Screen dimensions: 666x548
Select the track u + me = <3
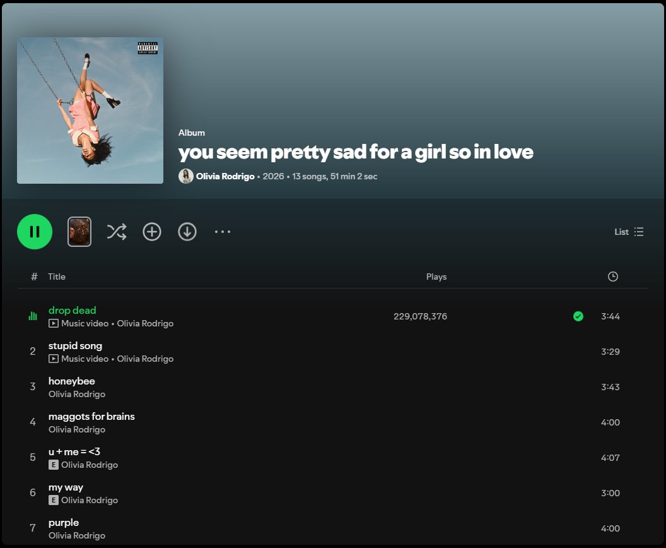tap(74, 451)
